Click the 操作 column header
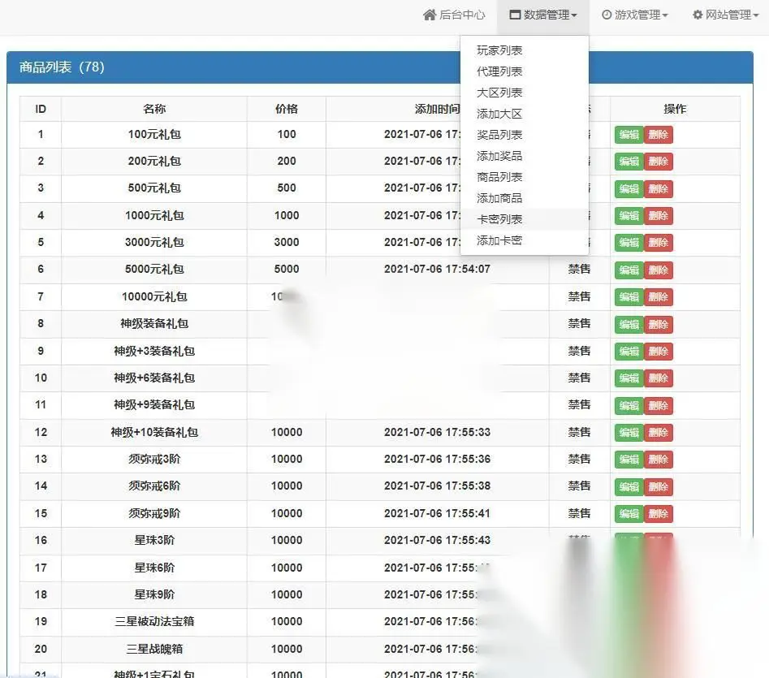Screen dimensions: 769x678 coord(675,109)
